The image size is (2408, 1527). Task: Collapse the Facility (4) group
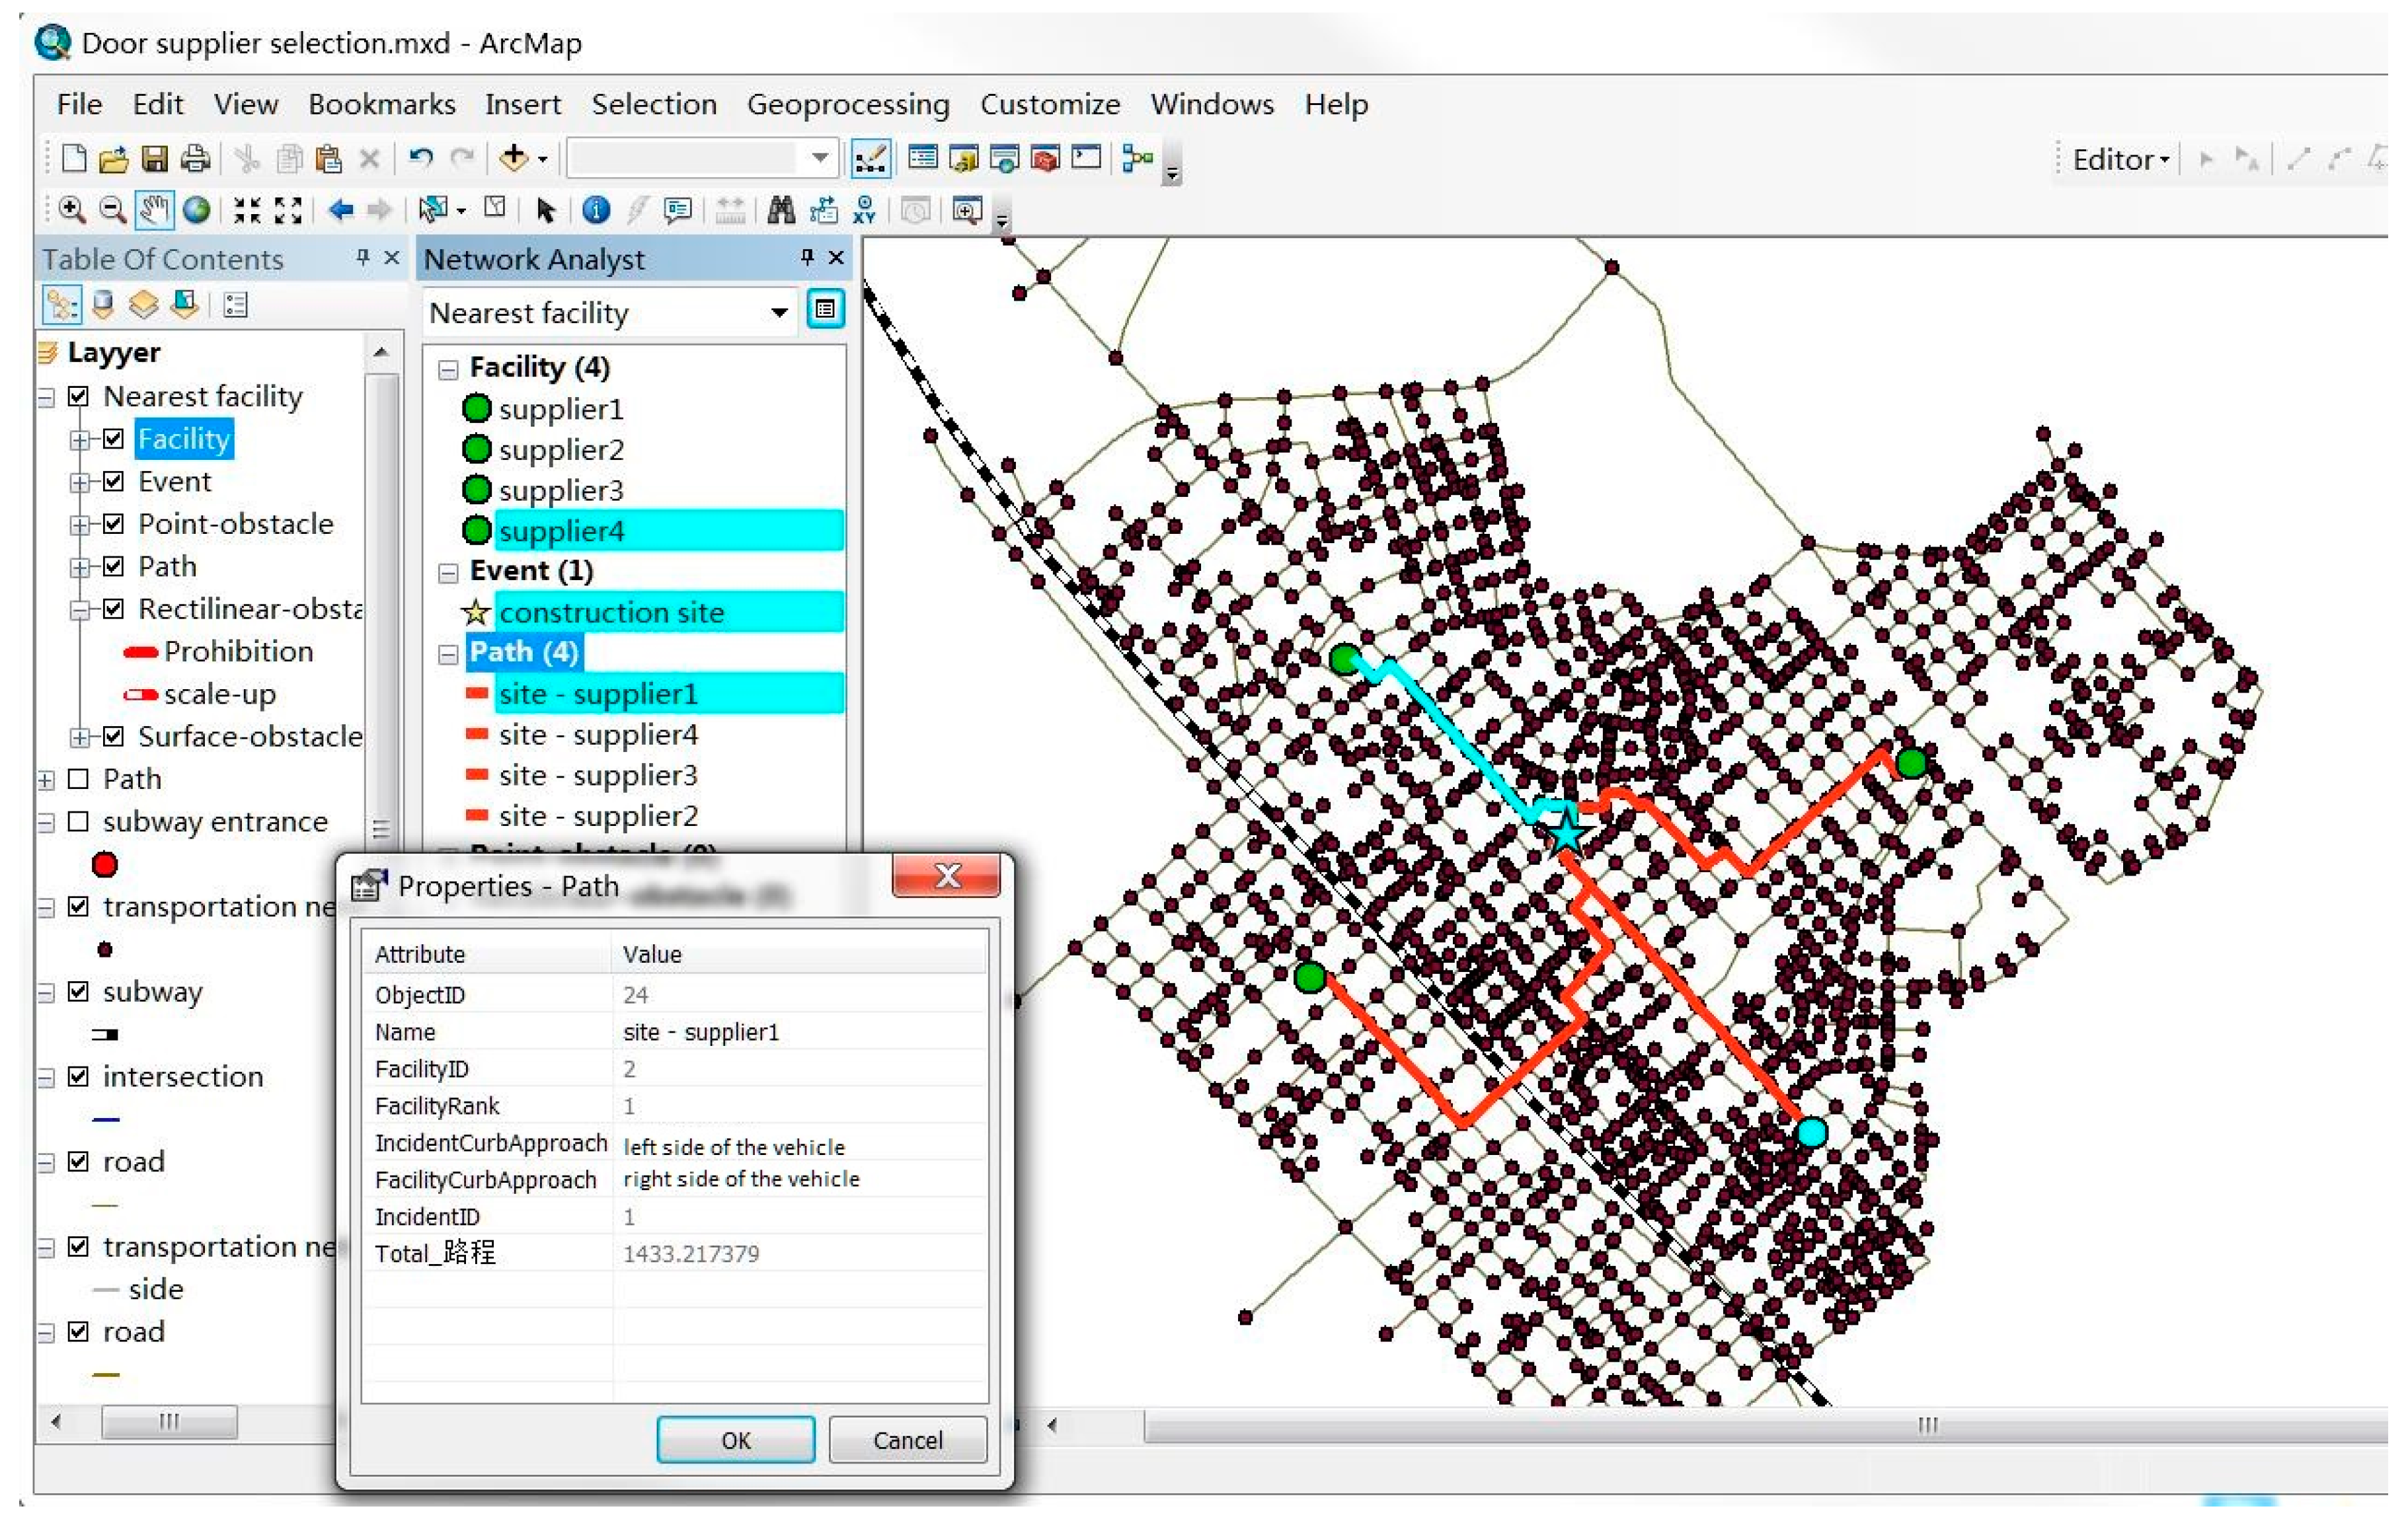449,370
